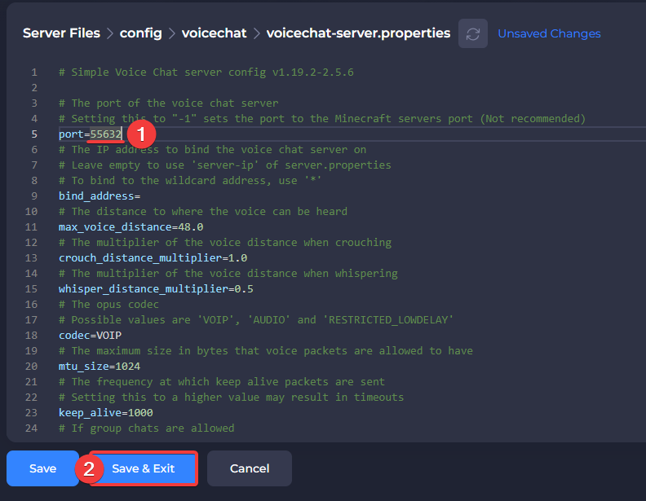Navigate to the voicechat folder breadcrumb
The width and height of the screenshot is (646, 501).
tap(214, 33)
